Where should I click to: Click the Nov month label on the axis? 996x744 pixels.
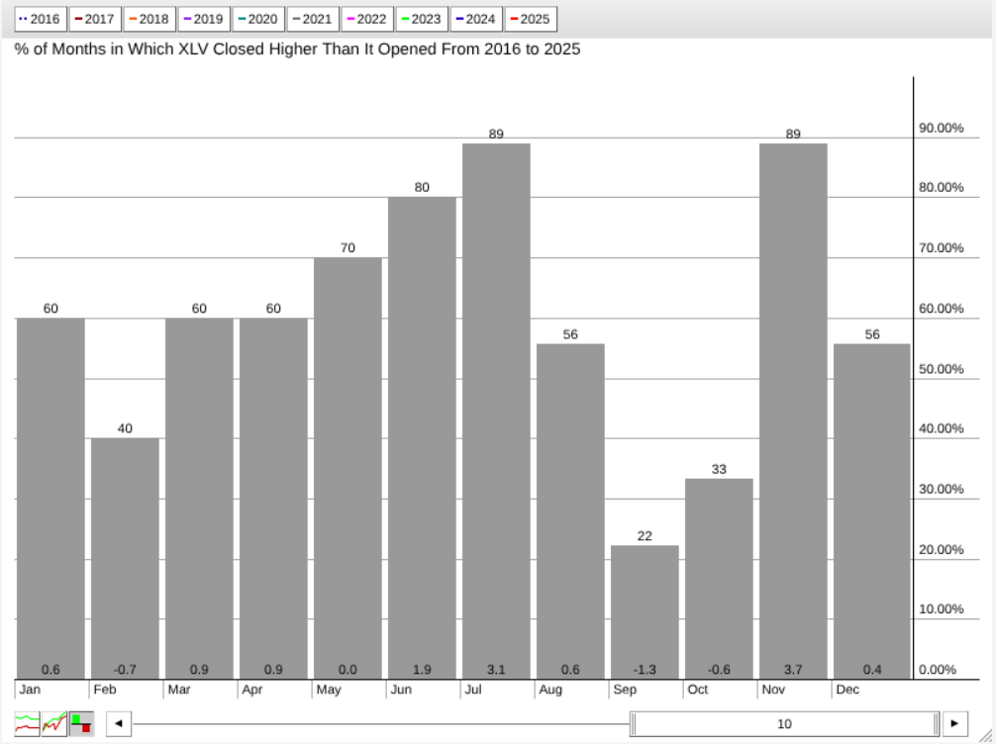click(773, 690)
